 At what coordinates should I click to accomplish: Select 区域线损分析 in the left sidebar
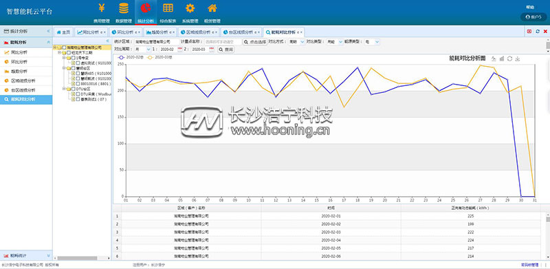pyautogui.click(x=26, y=80)
